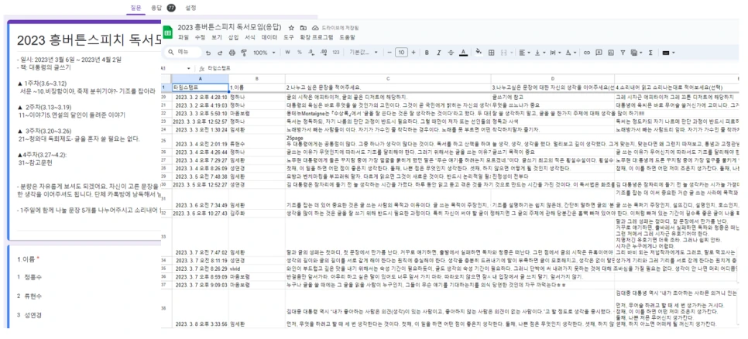Click the spreadsheet title 2023 흥버튼스피치 독서모임(응답)

pos(230,28)
